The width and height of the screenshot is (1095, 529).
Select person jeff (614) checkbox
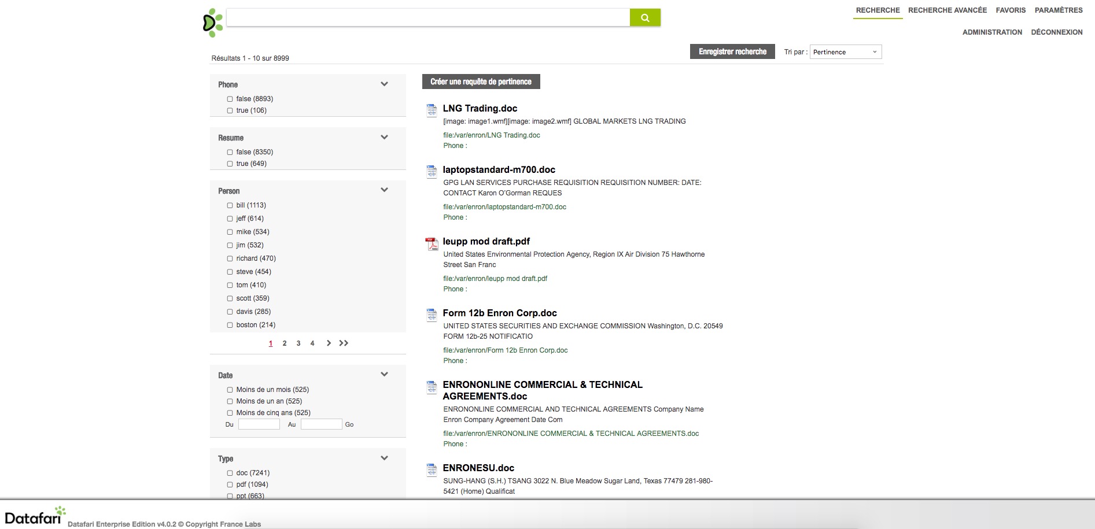click(230, 219)
